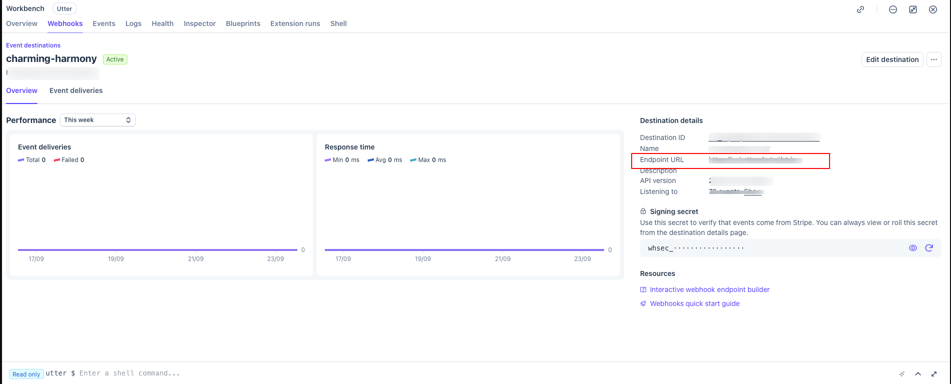Roll the signing secret with refresh icon
This screenshot has width=951, height=384.
[929, 248]
